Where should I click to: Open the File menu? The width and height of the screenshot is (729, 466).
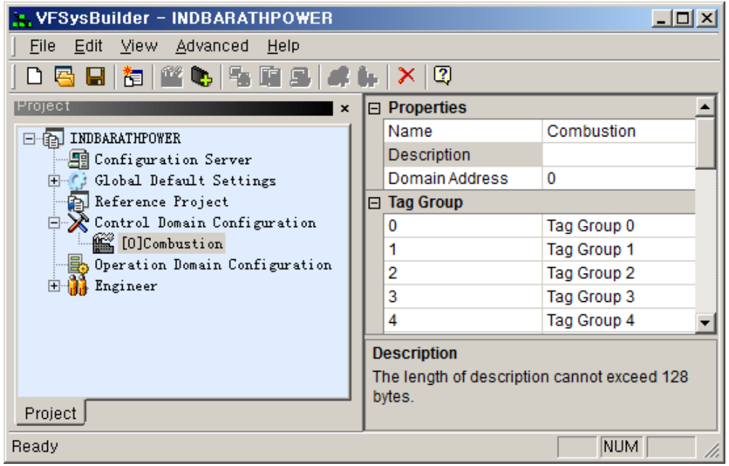tap(42, 46)
